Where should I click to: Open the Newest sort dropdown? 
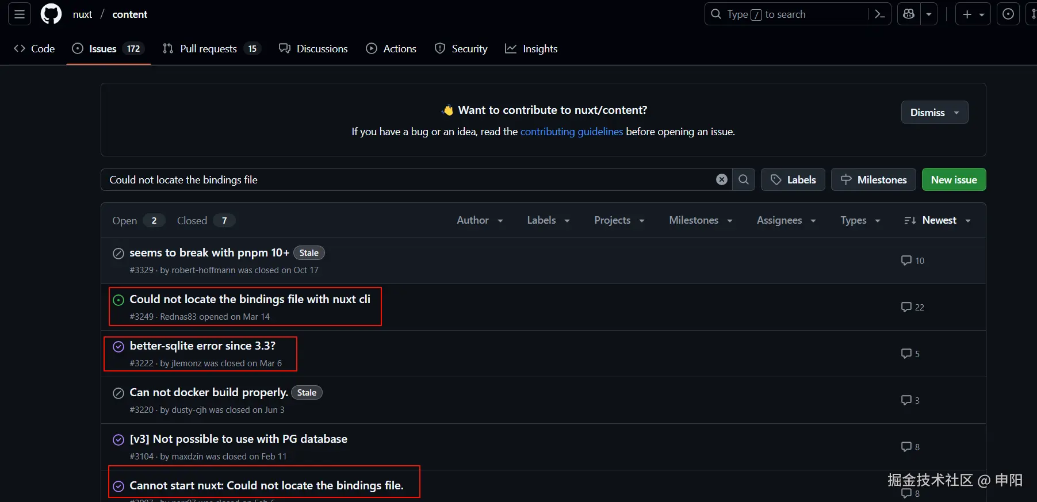pos(937,220)
